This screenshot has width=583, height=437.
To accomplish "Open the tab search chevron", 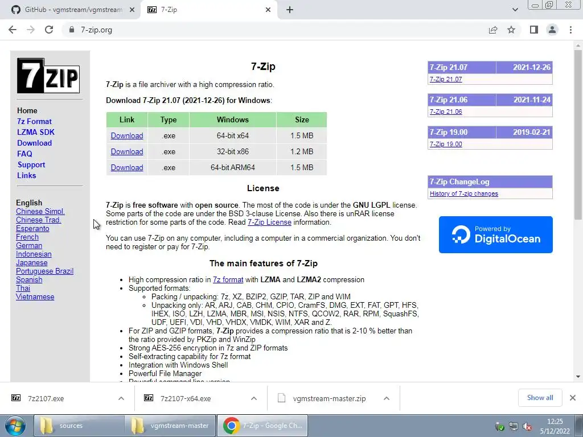I will tap(515, 10).
